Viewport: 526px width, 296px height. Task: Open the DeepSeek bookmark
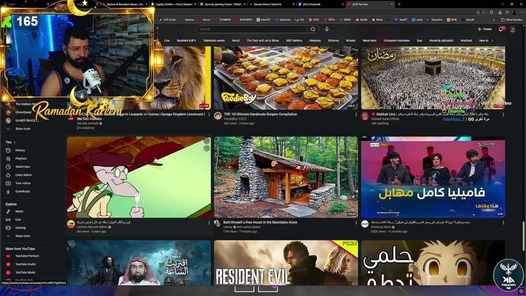pyautogui.click(x=282, y=20)
